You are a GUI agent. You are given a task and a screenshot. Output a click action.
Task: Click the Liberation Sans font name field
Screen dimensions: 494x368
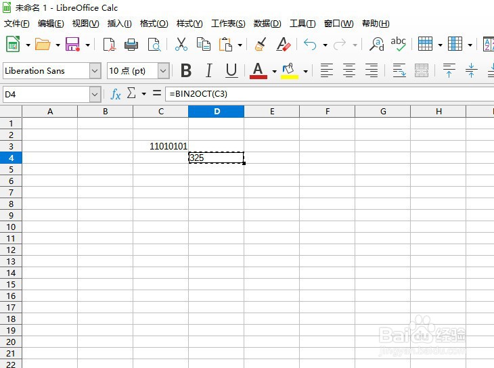(x=46, y=70)
